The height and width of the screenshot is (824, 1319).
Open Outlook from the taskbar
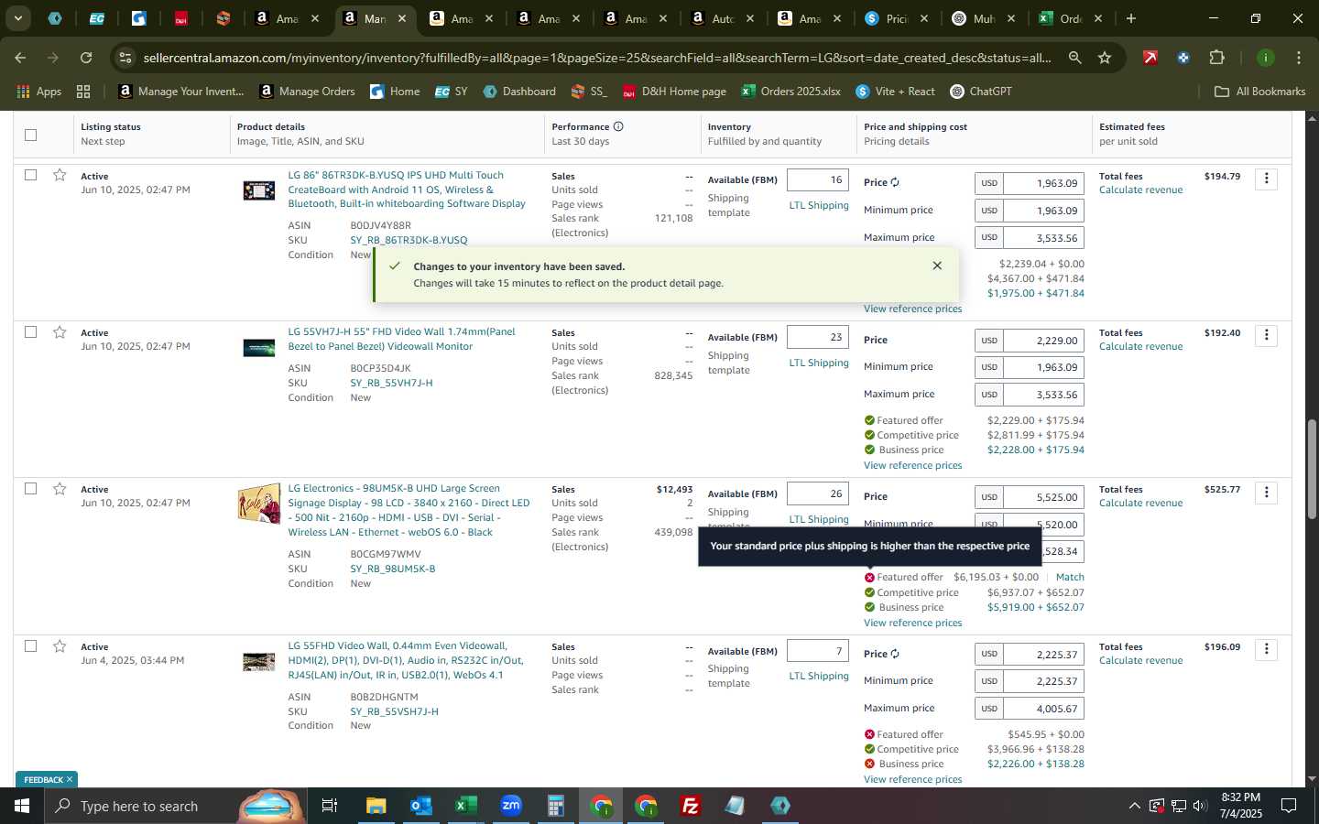[421, 806]
